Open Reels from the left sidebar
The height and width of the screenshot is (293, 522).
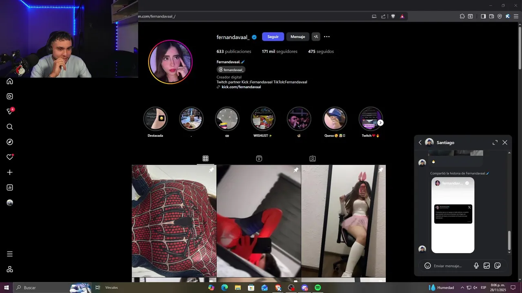click(x=10, y=96)
